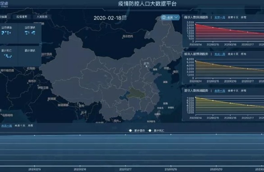
Task: Expand the 全国 region dropdown
Action: point(170,17)
